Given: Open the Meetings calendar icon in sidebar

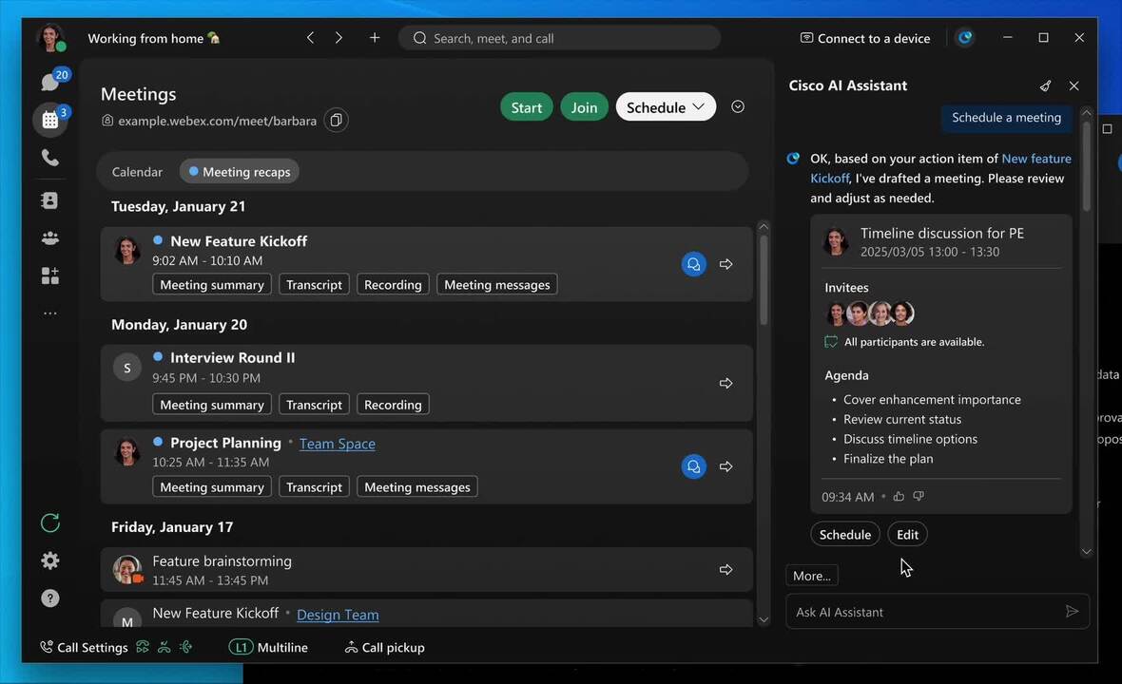Looking at the screenshot, I should point(50,120).
